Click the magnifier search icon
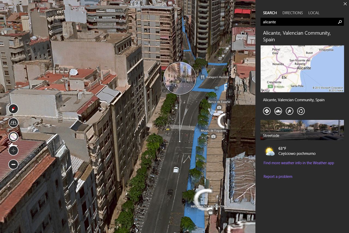This screenshot has height=233, width=349. pos(340,22)
